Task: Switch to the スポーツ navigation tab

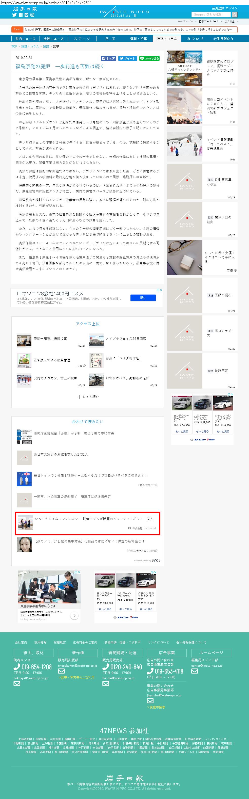Action: [x=82, y=38]
